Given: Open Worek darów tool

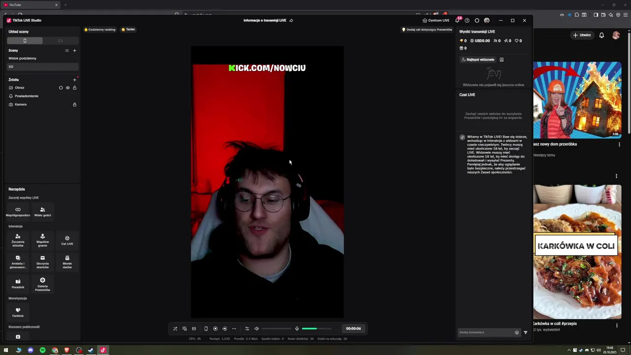Looking at the screenshot, I should tap(67, 262).
